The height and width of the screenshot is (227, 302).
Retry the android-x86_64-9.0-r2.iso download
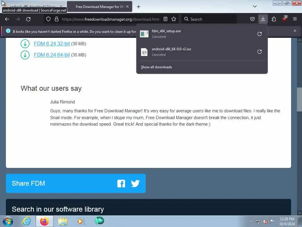(x=260, y=52)
